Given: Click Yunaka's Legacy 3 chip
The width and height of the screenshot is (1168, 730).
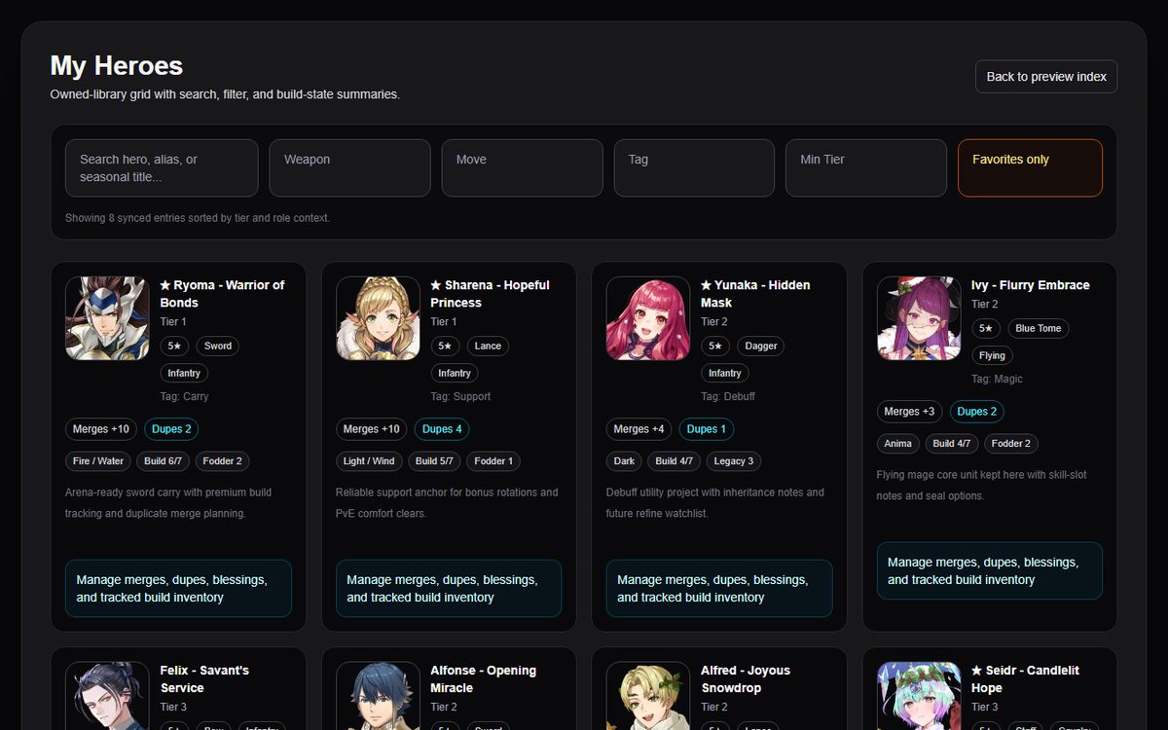Looking at the screenshot, I should [x=734, y=461].
